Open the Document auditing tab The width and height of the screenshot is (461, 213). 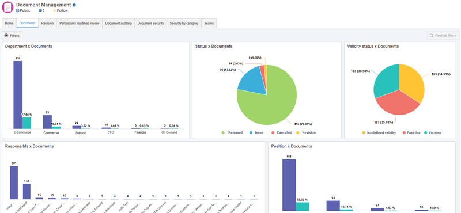coord(119,24)
